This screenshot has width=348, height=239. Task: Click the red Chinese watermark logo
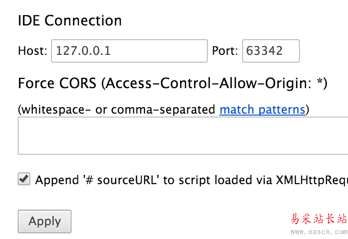click(319, 219)
